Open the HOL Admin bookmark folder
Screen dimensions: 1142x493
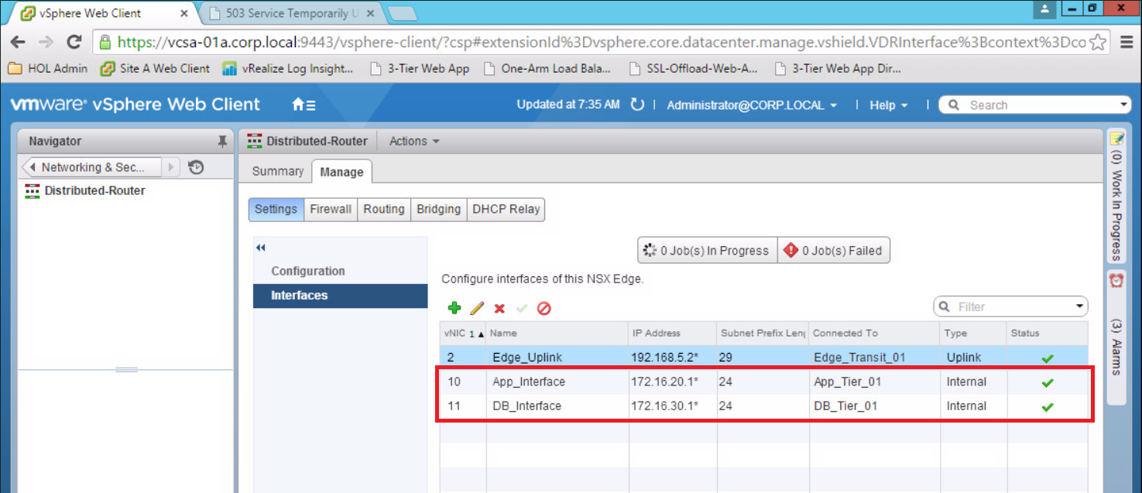point(48,68)
